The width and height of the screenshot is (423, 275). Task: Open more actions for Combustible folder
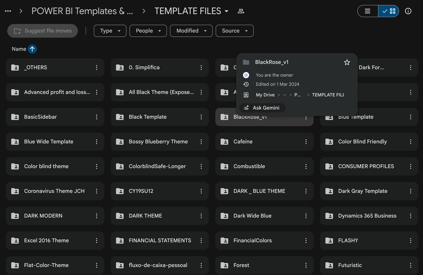click(x=306, y=166)
